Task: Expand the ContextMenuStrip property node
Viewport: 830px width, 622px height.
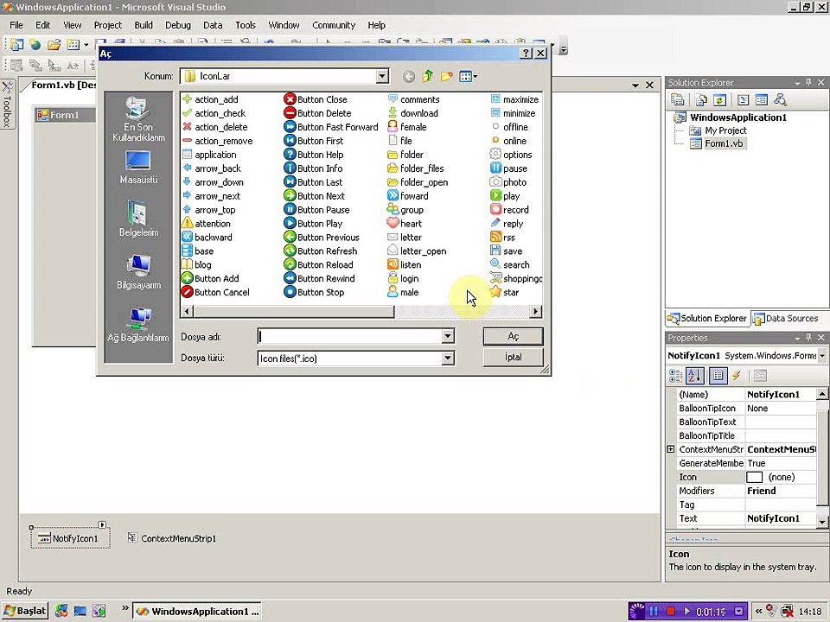Action: (x=671, y=449)
